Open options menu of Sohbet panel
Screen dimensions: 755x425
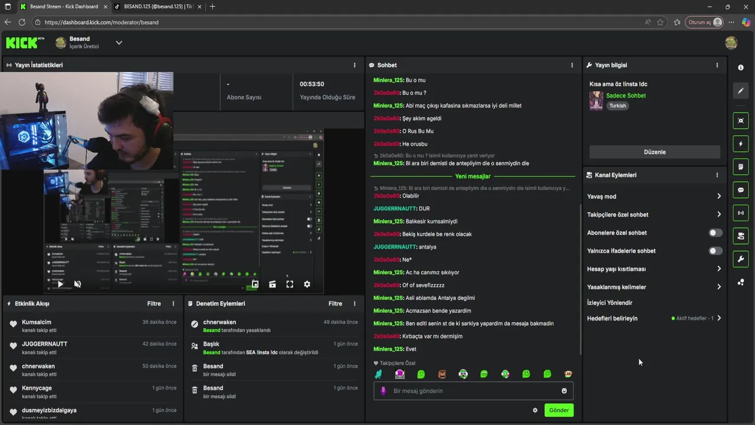(572, 65)
